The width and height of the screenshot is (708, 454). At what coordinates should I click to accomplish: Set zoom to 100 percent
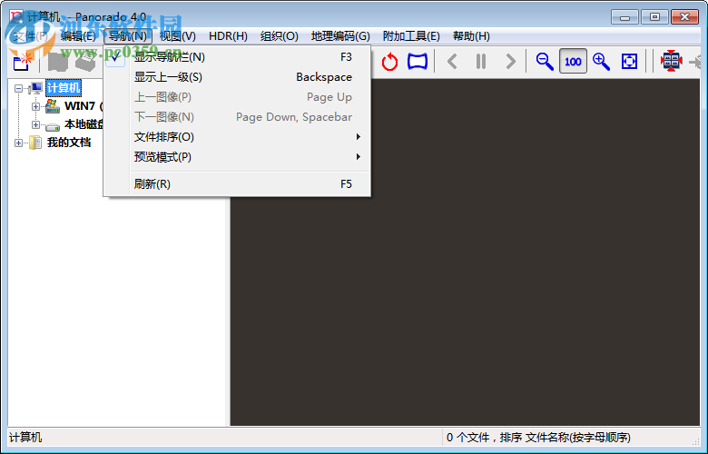click(x=573, y=61)
